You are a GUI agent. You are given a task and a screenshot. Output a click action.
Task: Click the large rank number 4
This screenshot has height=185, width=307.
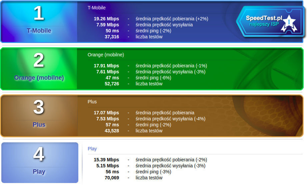39,155
